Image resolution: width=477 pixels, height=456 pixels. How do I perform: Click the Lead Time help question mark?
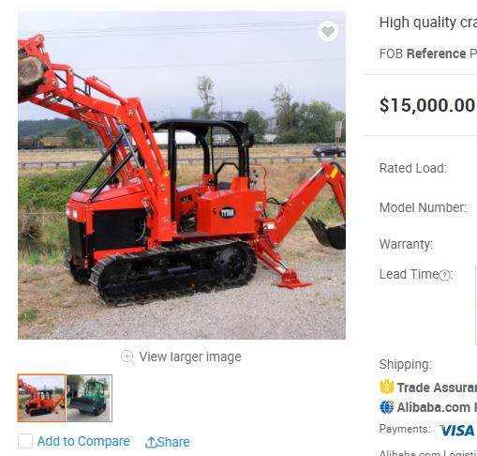click(444, 275)
